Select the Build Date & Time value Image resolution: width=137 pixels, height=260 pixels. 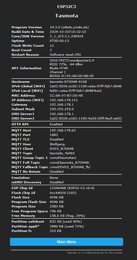tap(68, 32)
